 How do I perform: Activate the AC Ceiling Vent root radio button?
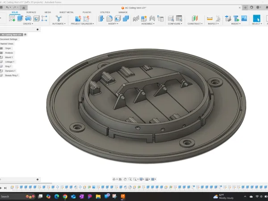(x=25, y=34)
